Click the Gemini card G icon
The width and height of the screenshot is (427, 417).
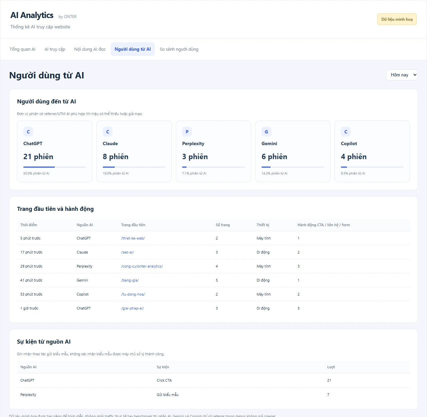pos(267,132)
